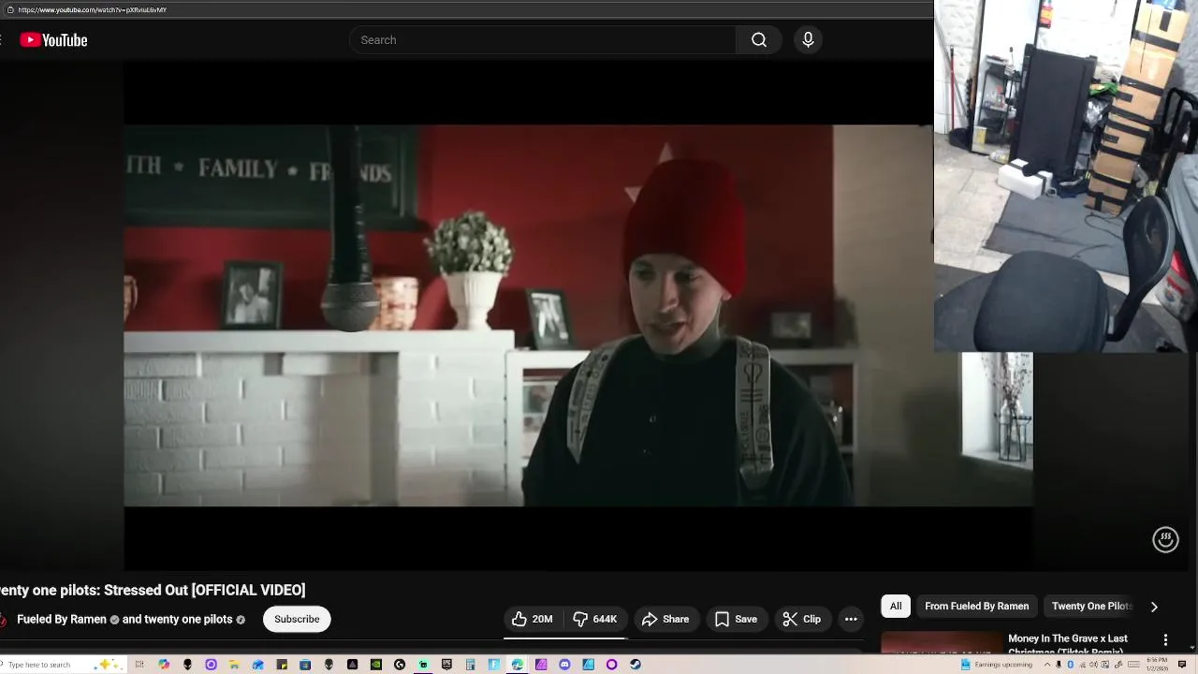
Task: Open Task View in the taskbar
Action: coord(139,665)
